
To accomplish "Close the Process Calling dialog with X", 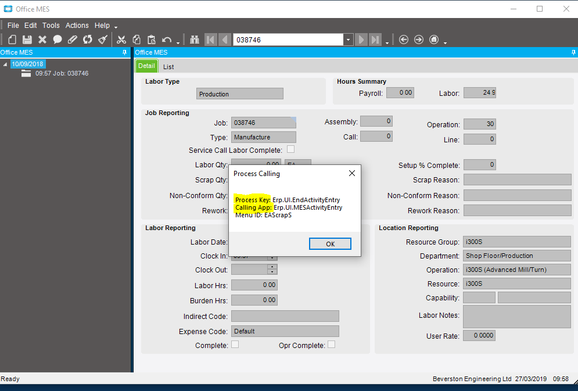I will tap(352, 173).
